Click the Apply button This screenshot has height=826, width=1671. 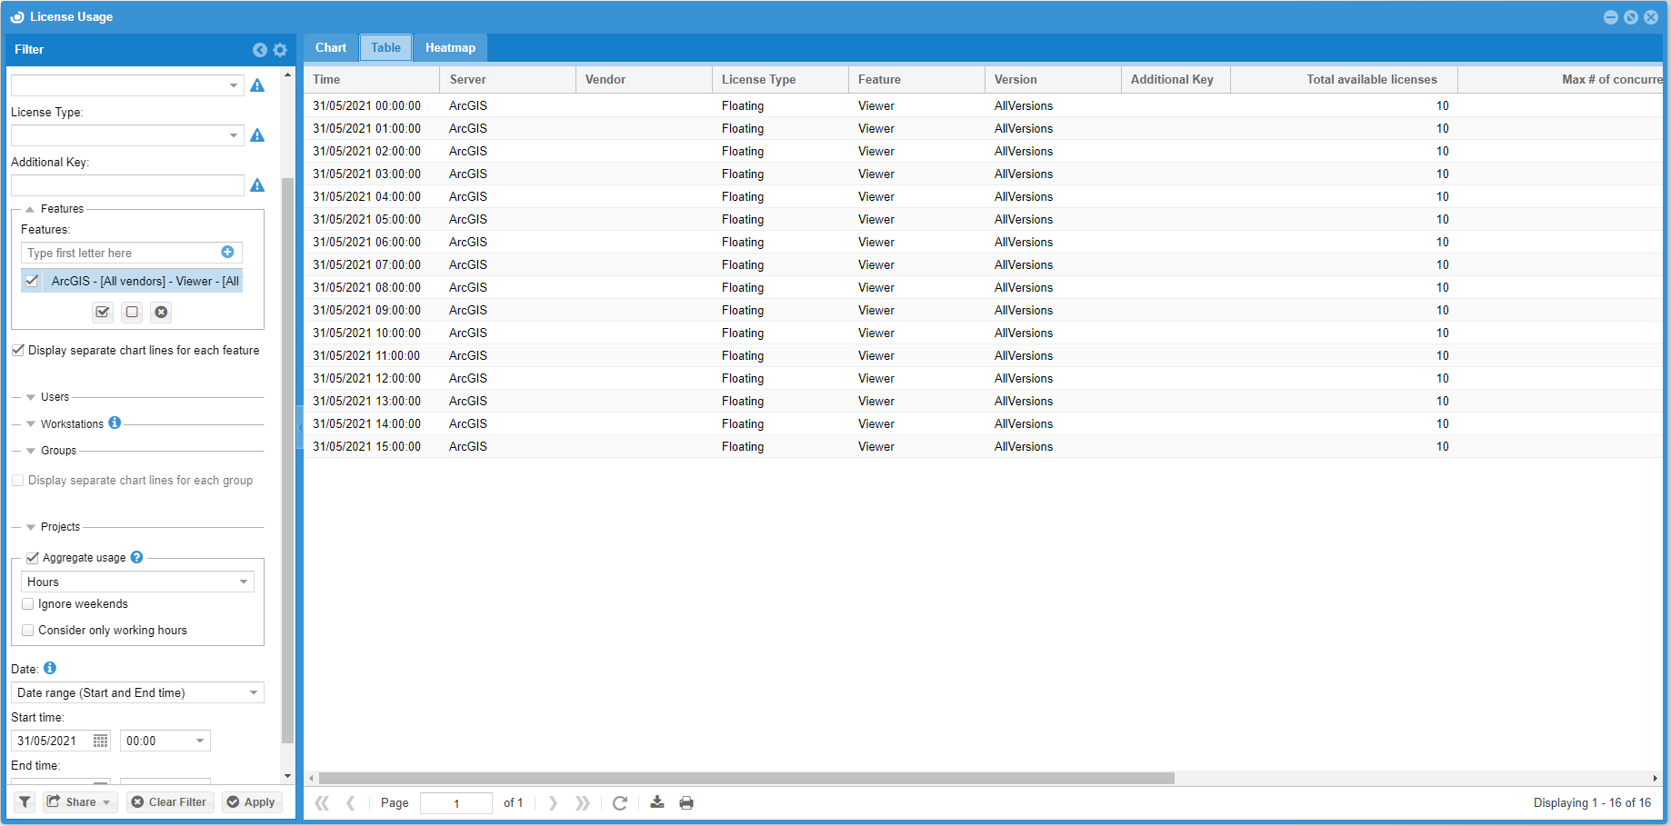point(251,801)
